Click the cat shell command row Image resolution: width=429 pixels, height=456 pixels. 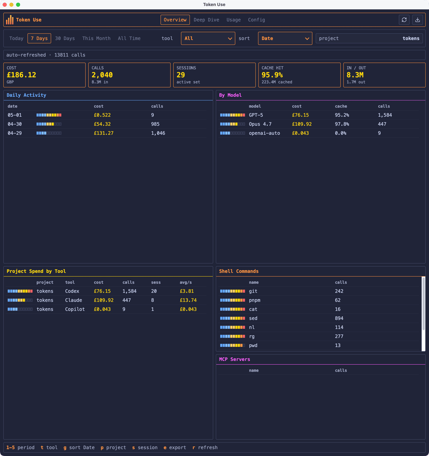[x=319, y=309]
